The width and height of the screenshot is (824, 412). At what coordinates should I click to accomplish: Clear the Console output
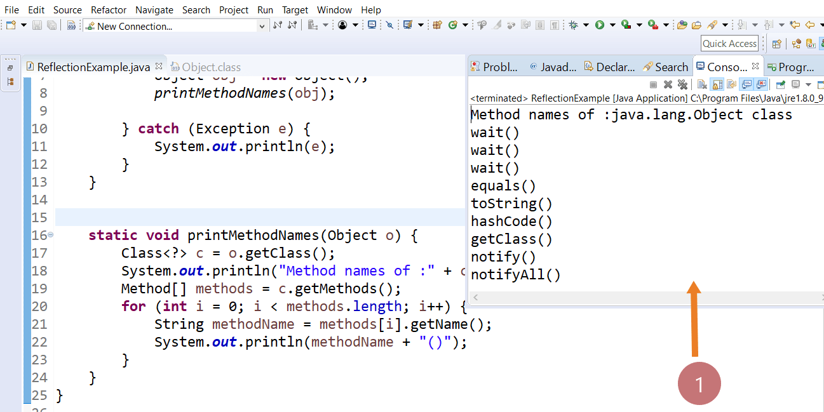(702, 83)
